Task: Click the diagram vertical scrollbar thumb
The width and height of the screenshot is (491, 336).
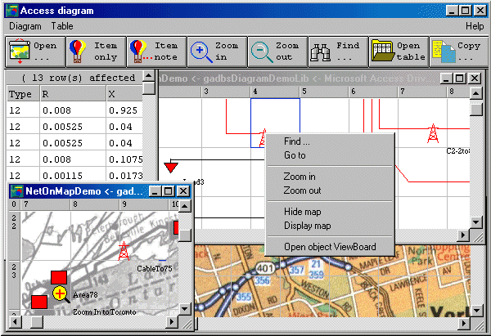Action: [476, 110]
